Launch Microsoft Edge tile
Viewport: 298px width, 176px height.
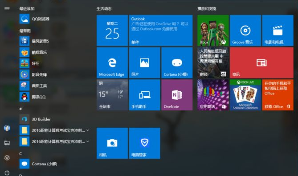(112, 63)
